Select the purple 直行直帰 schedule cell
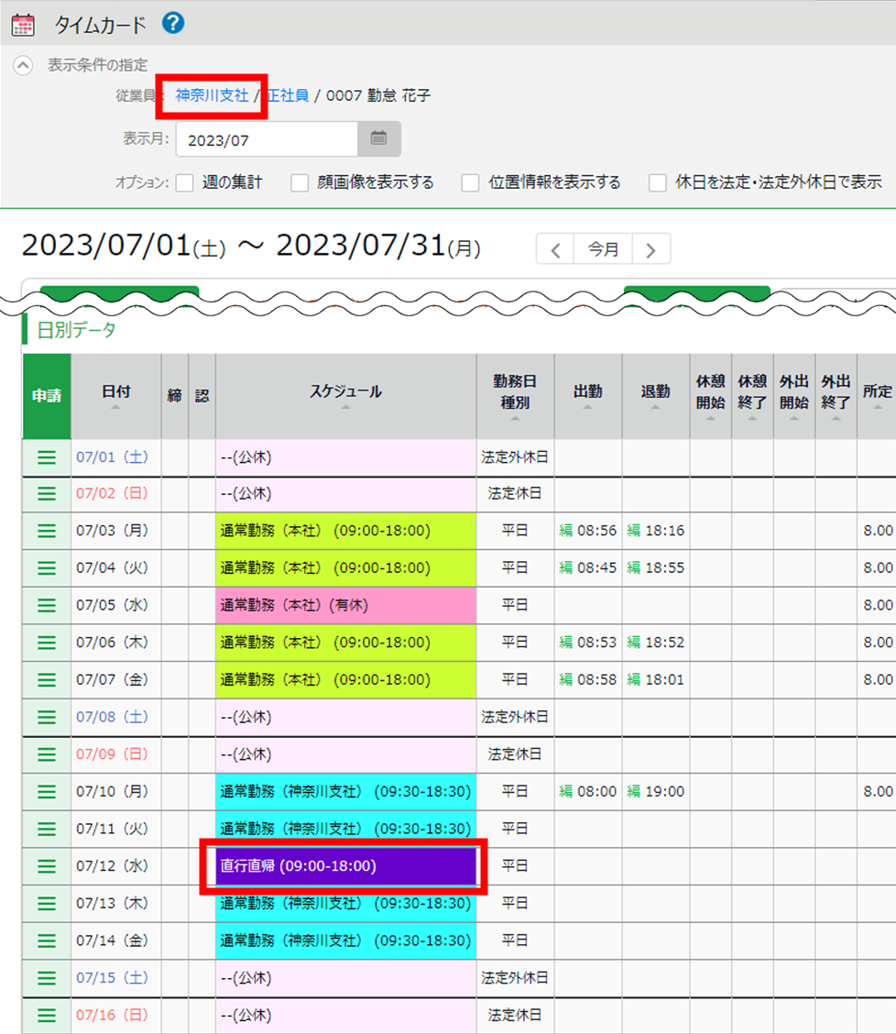 click(x=345, y=866)
